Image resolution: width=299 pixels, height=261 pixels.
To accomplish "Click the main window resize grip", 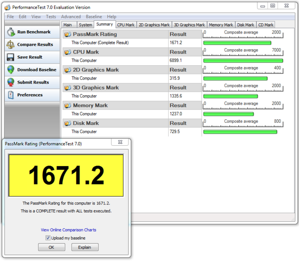I will [x=293, y=220].
